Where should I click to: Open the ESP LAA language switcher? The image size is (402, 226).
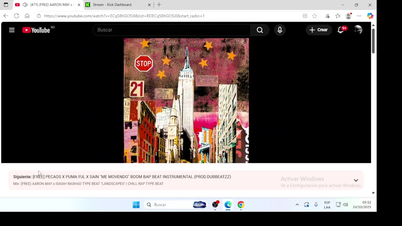327,205
